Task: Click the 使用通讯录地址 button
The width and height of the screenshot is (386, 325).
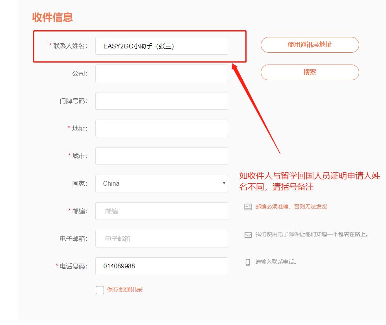Action: point(310,45)
